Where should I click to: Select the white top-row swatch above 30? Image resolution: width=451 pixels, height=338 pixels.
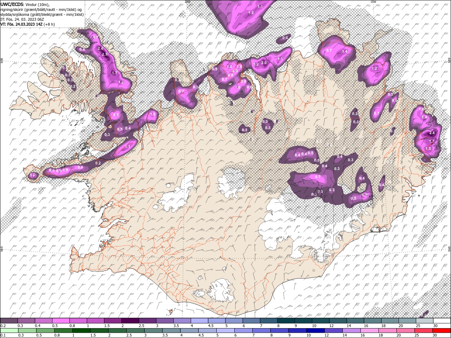[x=442, y=321]
